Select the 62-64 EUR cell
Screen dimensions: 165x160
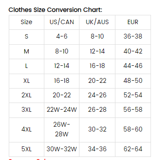click(133, 149)
